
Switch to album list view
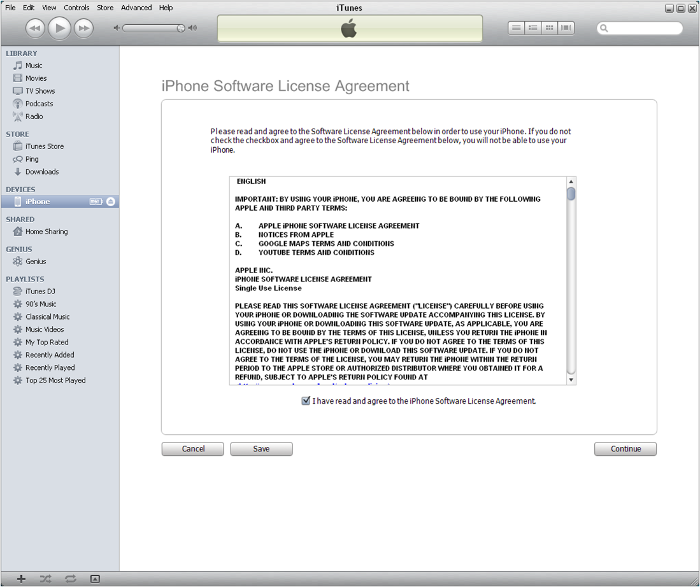click(x=532, y=28)
